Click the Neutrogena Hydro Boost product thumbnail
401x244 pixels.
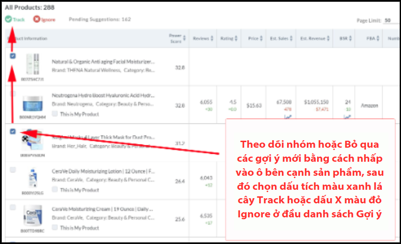32,103
